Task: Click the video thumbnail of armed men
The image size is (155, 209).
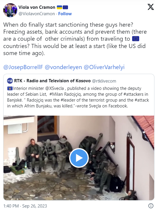Action: (79, 158)
